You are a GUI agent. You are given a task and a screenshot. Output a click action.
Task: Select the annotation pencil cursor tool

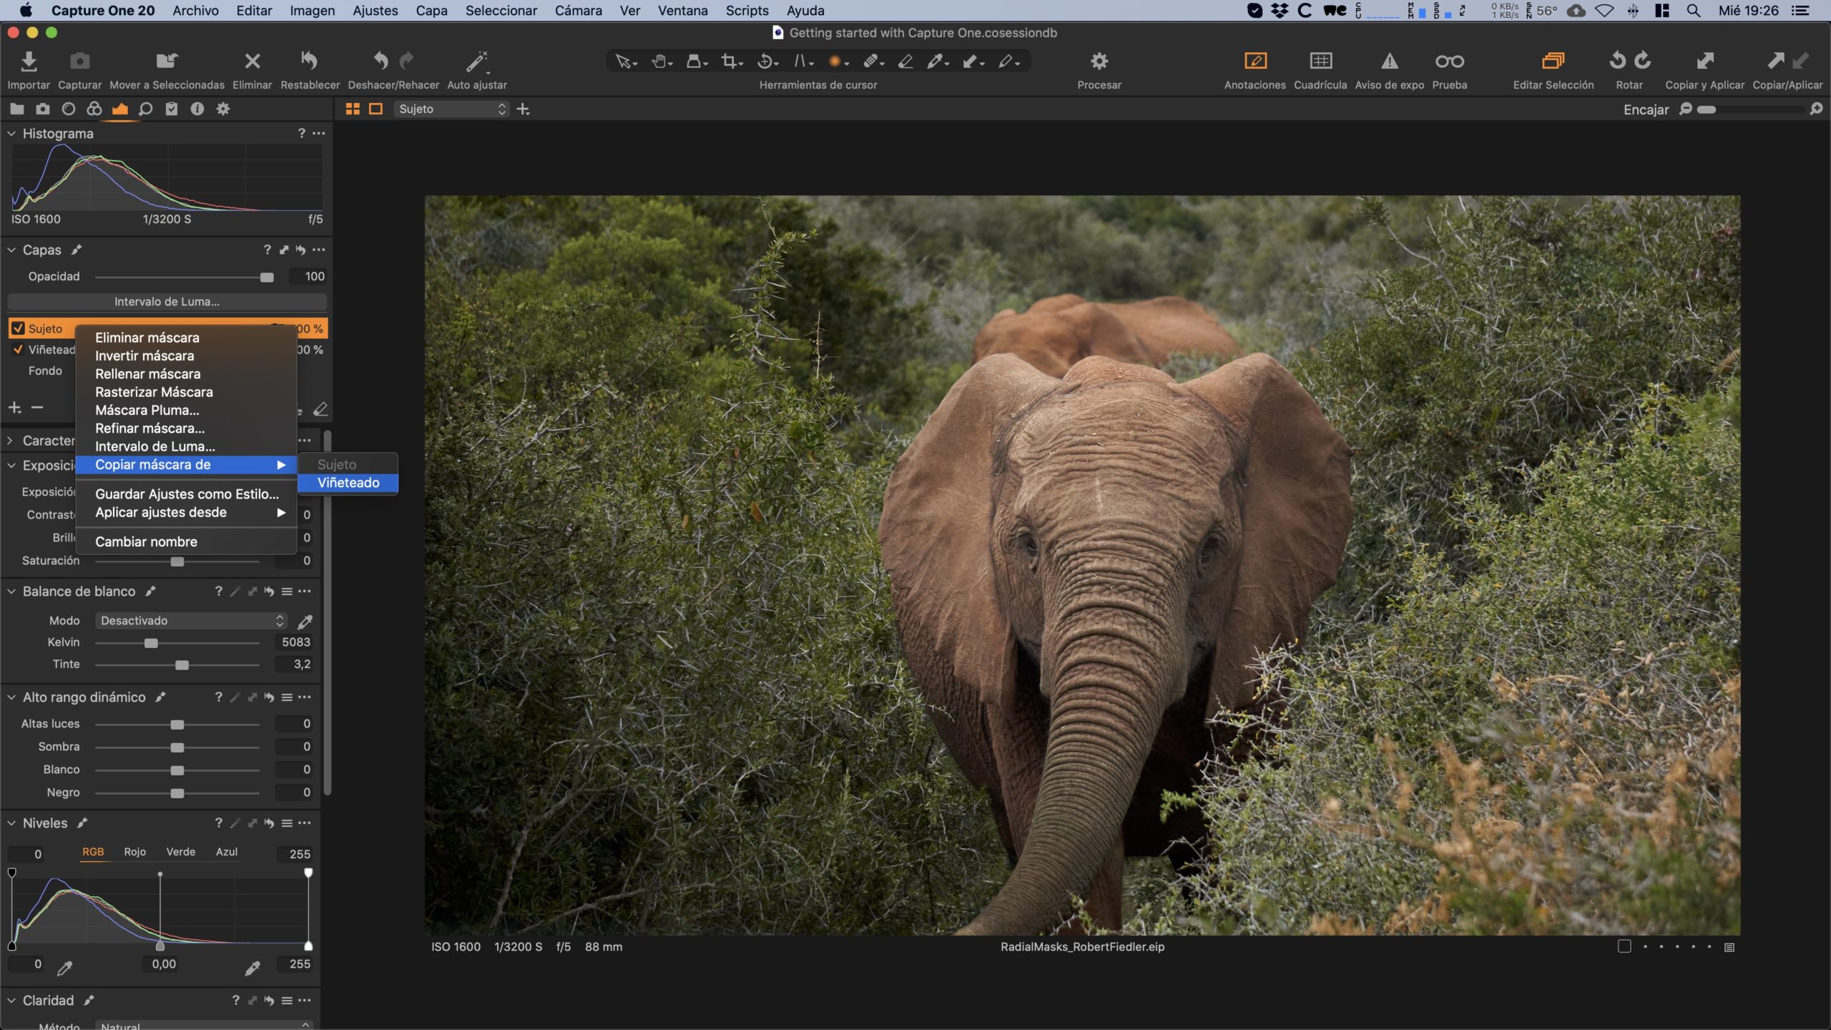(1008, 62)
